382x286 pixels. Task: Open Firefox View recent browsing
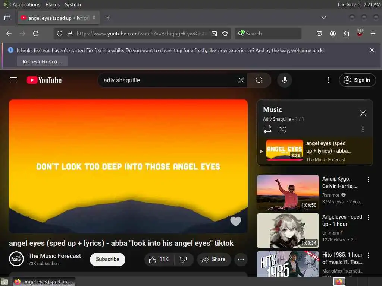[x=7, y=18]
